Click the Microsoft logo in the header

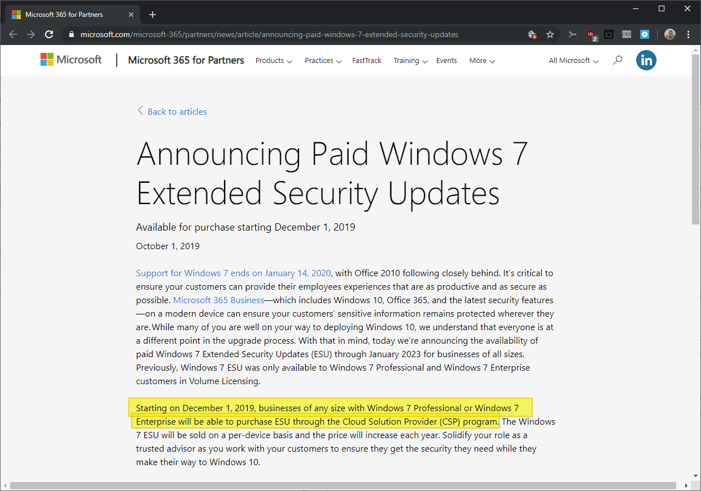click(70, 59)
